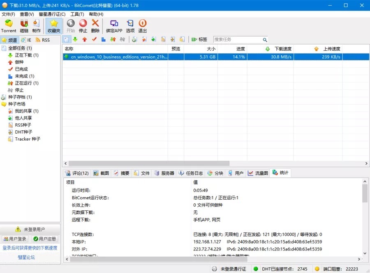This screenshot has height=273, width=370.
Task: Open a Torrent file from the toolbar
Action: tap(9, 26)
